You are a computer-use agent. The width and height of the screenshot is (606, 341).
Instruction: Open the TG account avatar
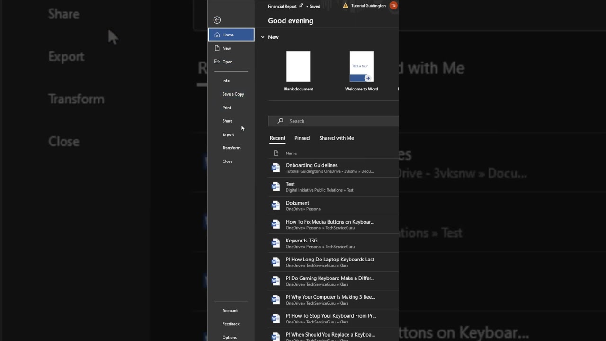[393, 6]
